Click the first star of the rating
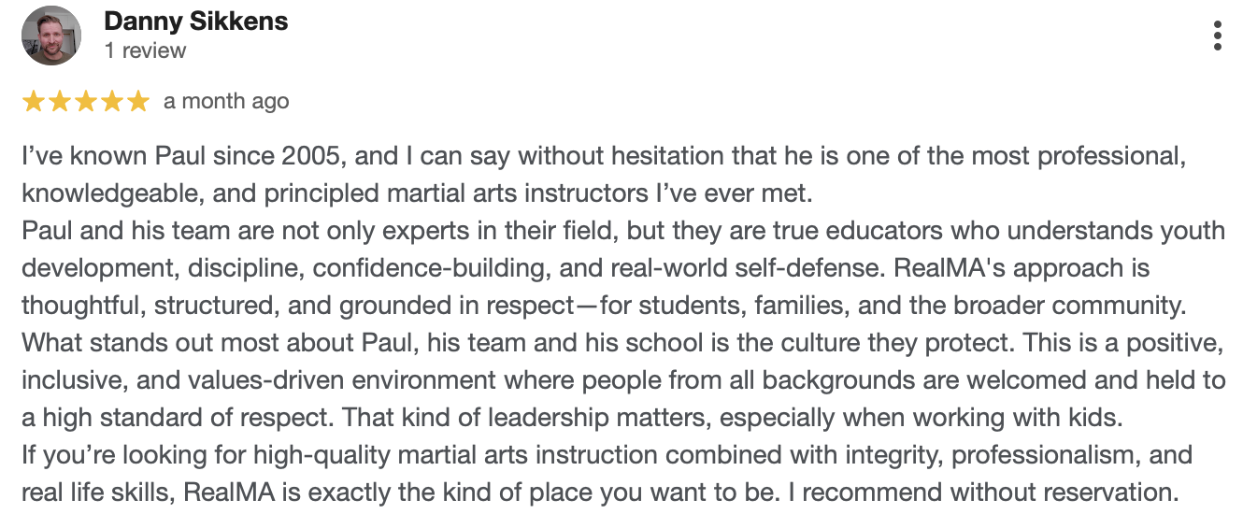Screen dimensions: 1243x514 tap(34, 101)
